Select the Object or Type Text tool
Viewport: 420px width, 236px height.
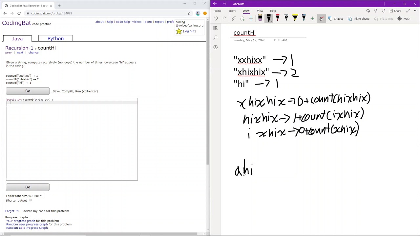tap(233, 19)
